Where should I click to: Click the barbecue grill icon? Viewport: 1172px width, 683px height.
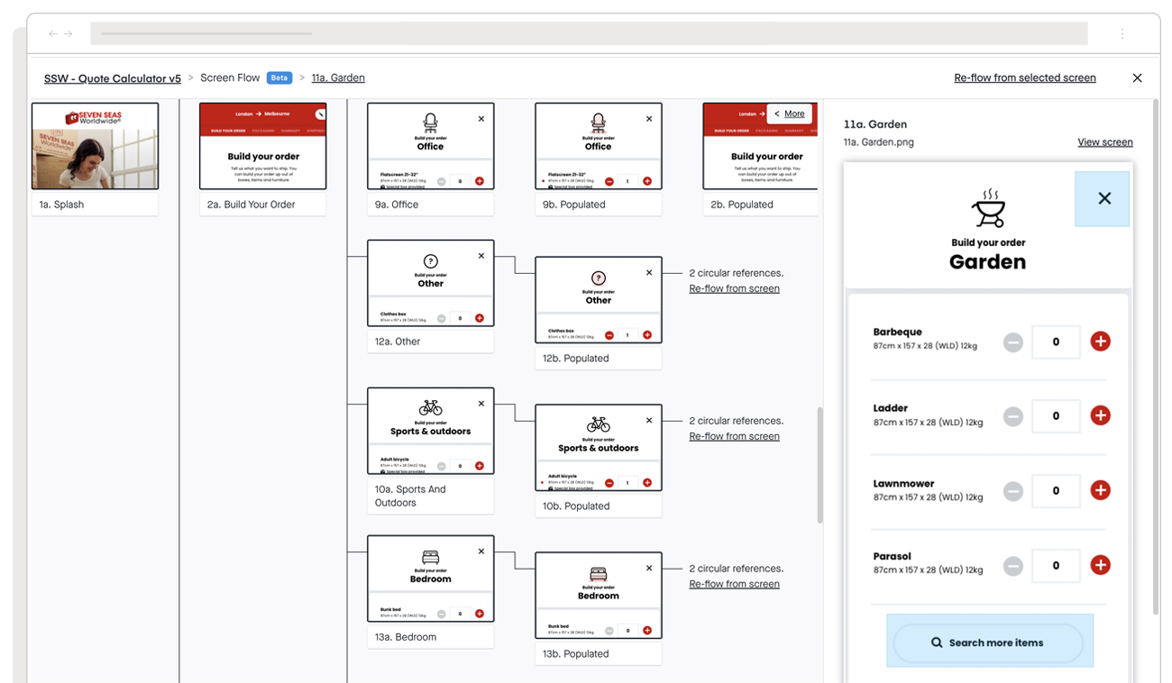988,209
